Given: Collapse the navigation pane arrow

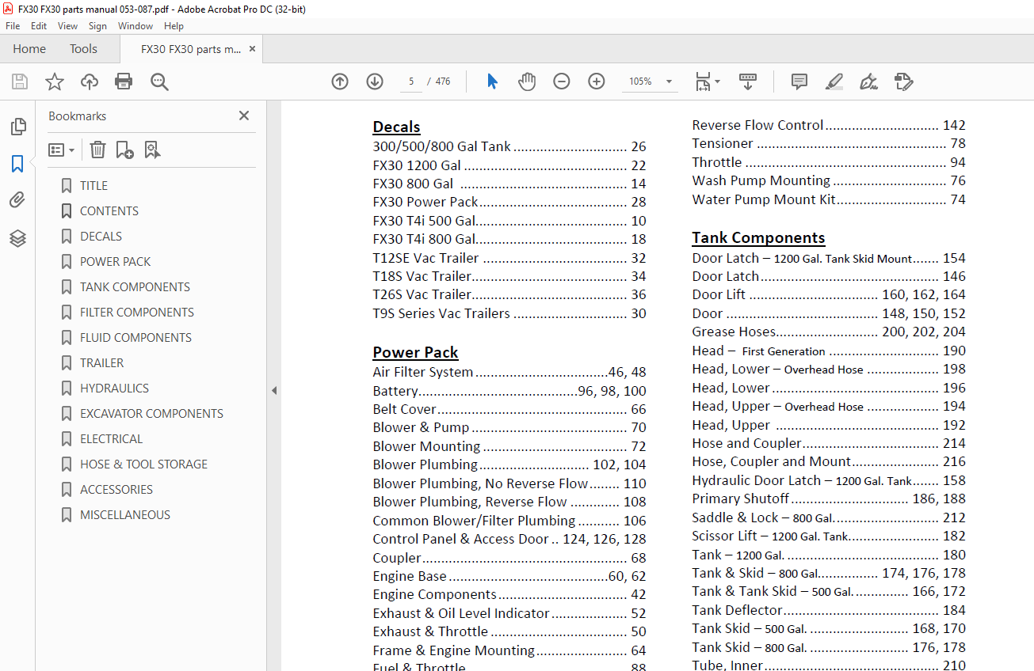Looking at the screenshot, I should (x=273, y=390).
